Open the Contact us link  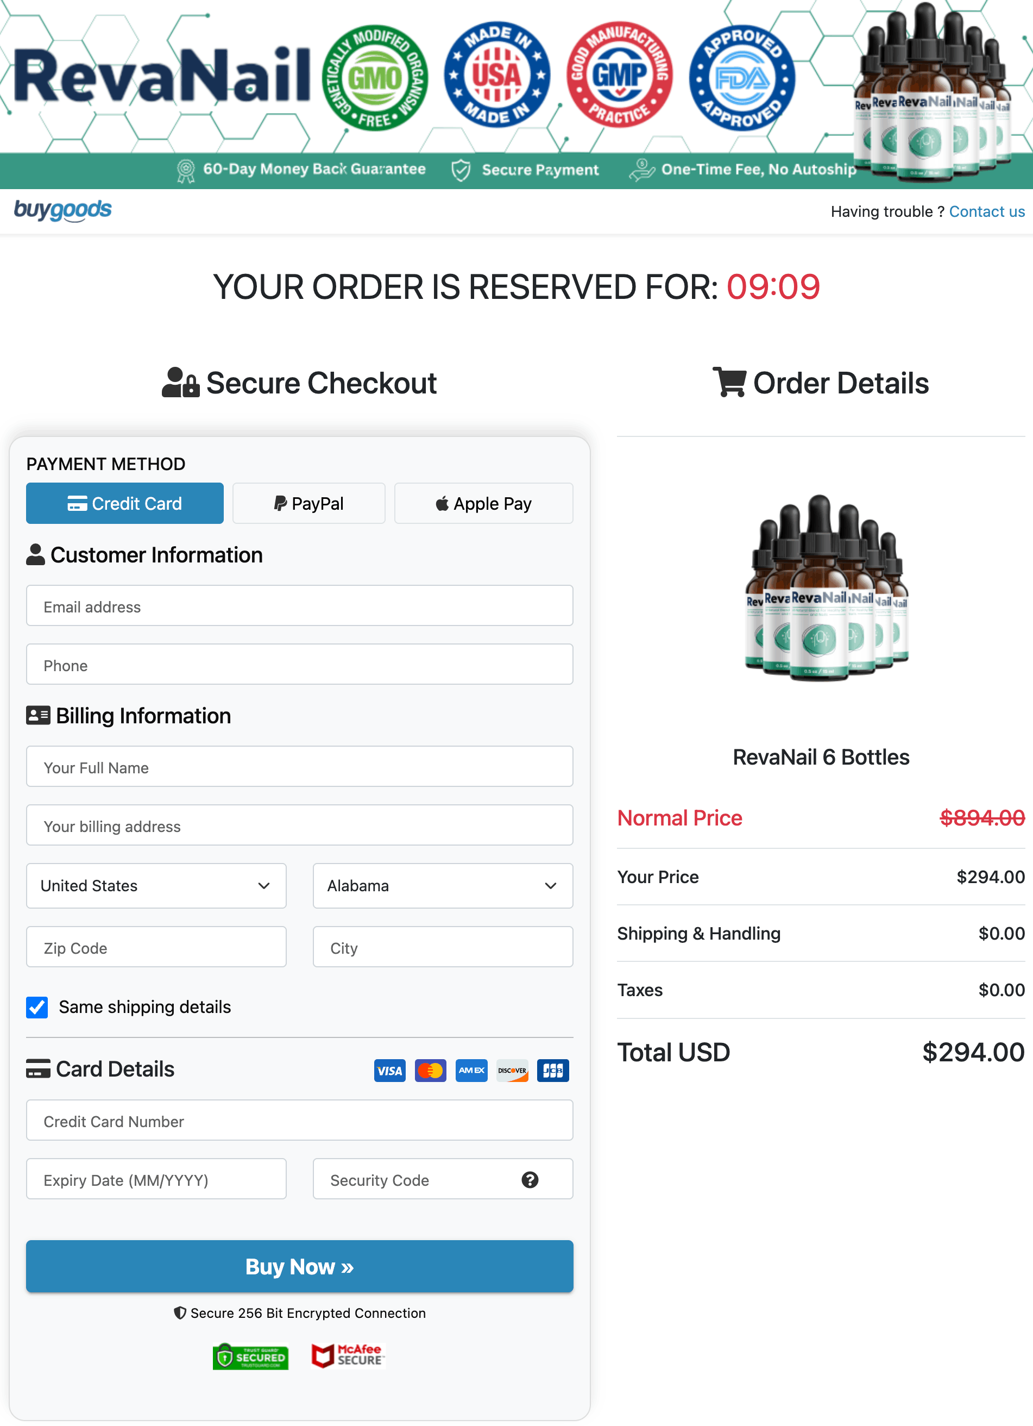point(986,211)
